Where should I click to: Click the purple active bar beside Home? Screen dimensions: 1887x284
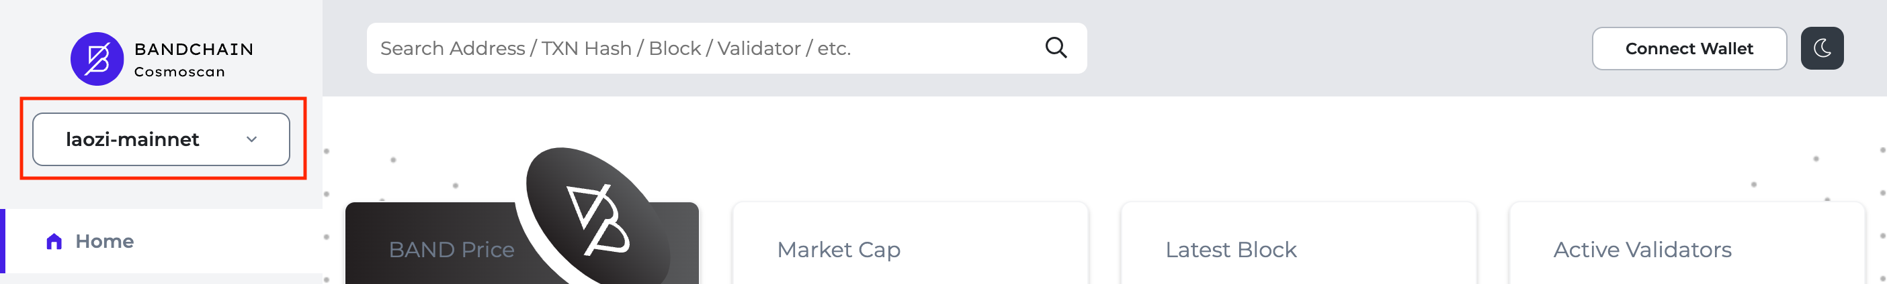[x=3, y=242]
